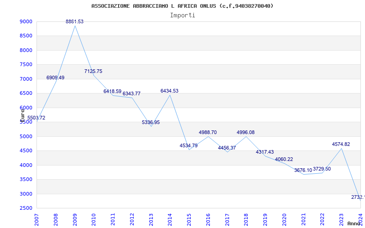
Task: Select the data label 3729.50
Action: 322,169
